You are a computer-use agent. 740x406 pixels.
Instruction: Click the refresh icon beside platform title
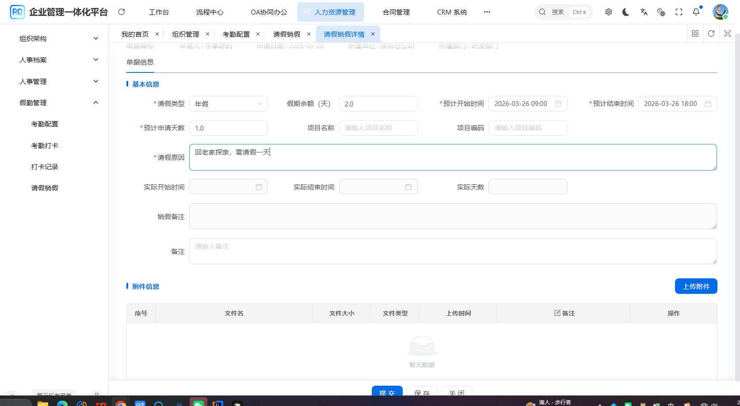[x=122, y=12]
